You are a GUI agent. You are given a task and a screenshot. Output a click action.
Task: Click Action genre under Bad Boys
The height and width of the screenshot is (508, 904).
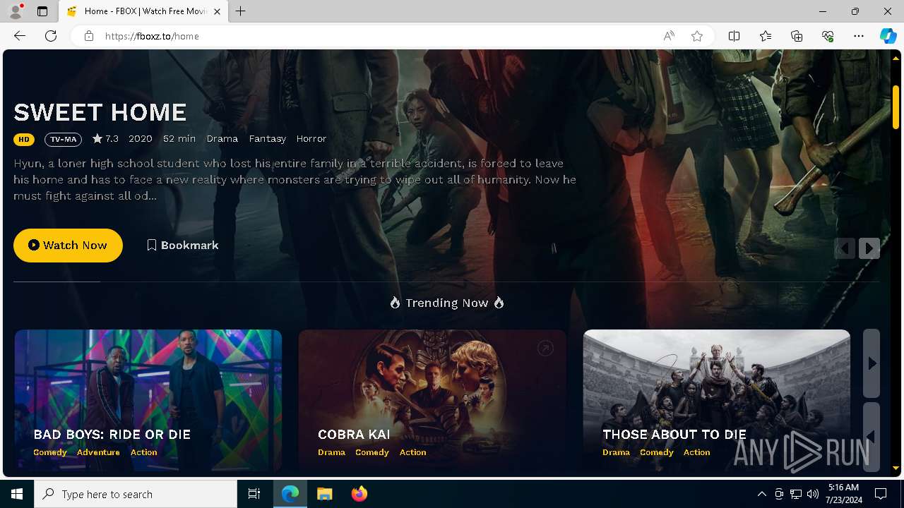[144, 452]
